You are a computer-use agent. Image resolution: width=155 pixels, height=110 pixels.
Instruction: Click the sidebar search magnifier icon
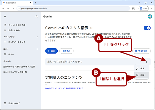pos(37,16)
